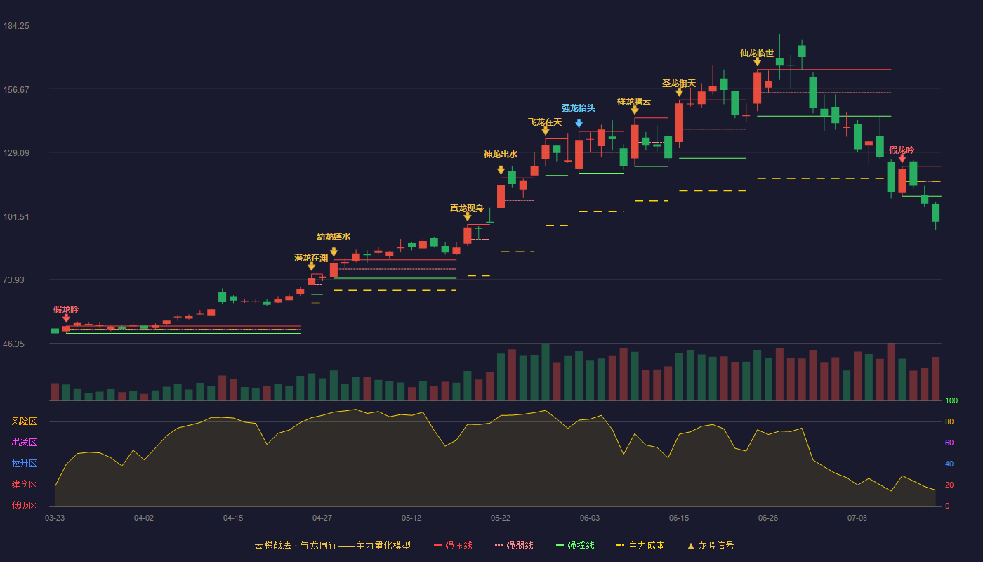Click the arrow marker under 圣龙御天

(x=679, y=92)
